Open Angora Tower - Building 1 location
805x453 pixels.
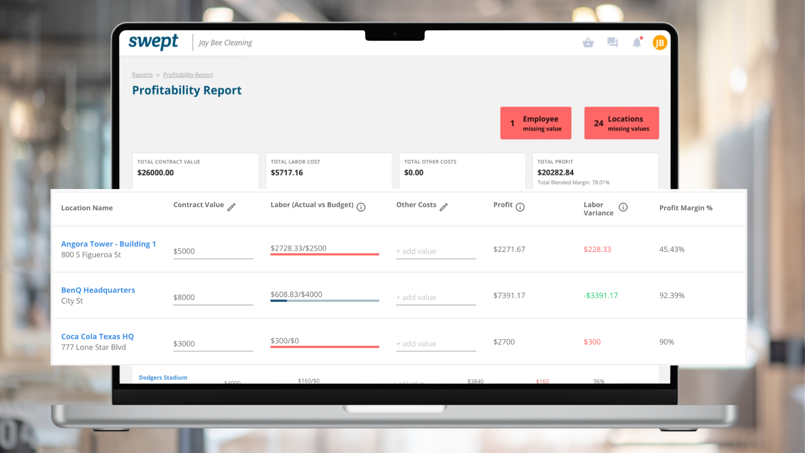click(109, 244)
